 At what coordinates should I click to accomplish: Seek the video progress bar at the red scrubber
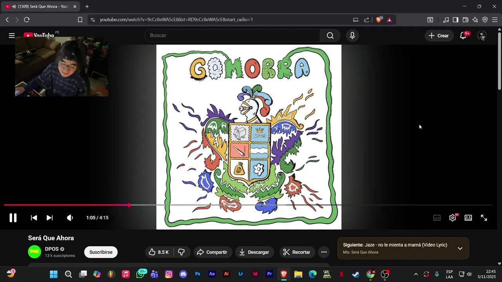(x=129, y=205)
